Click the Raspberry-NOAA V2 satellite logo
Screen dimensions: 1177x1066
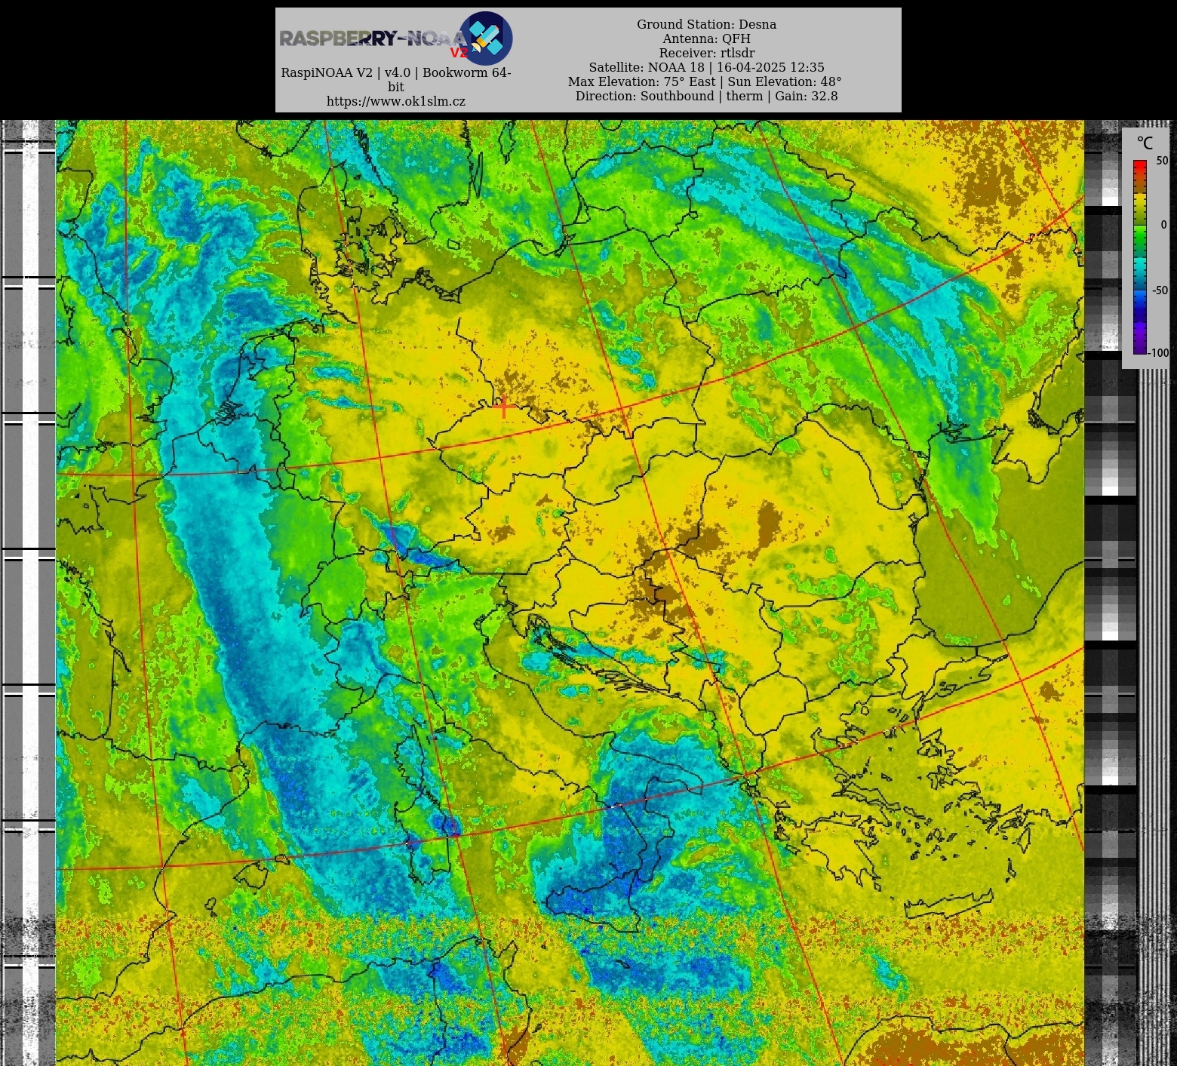tap(396, 38)
